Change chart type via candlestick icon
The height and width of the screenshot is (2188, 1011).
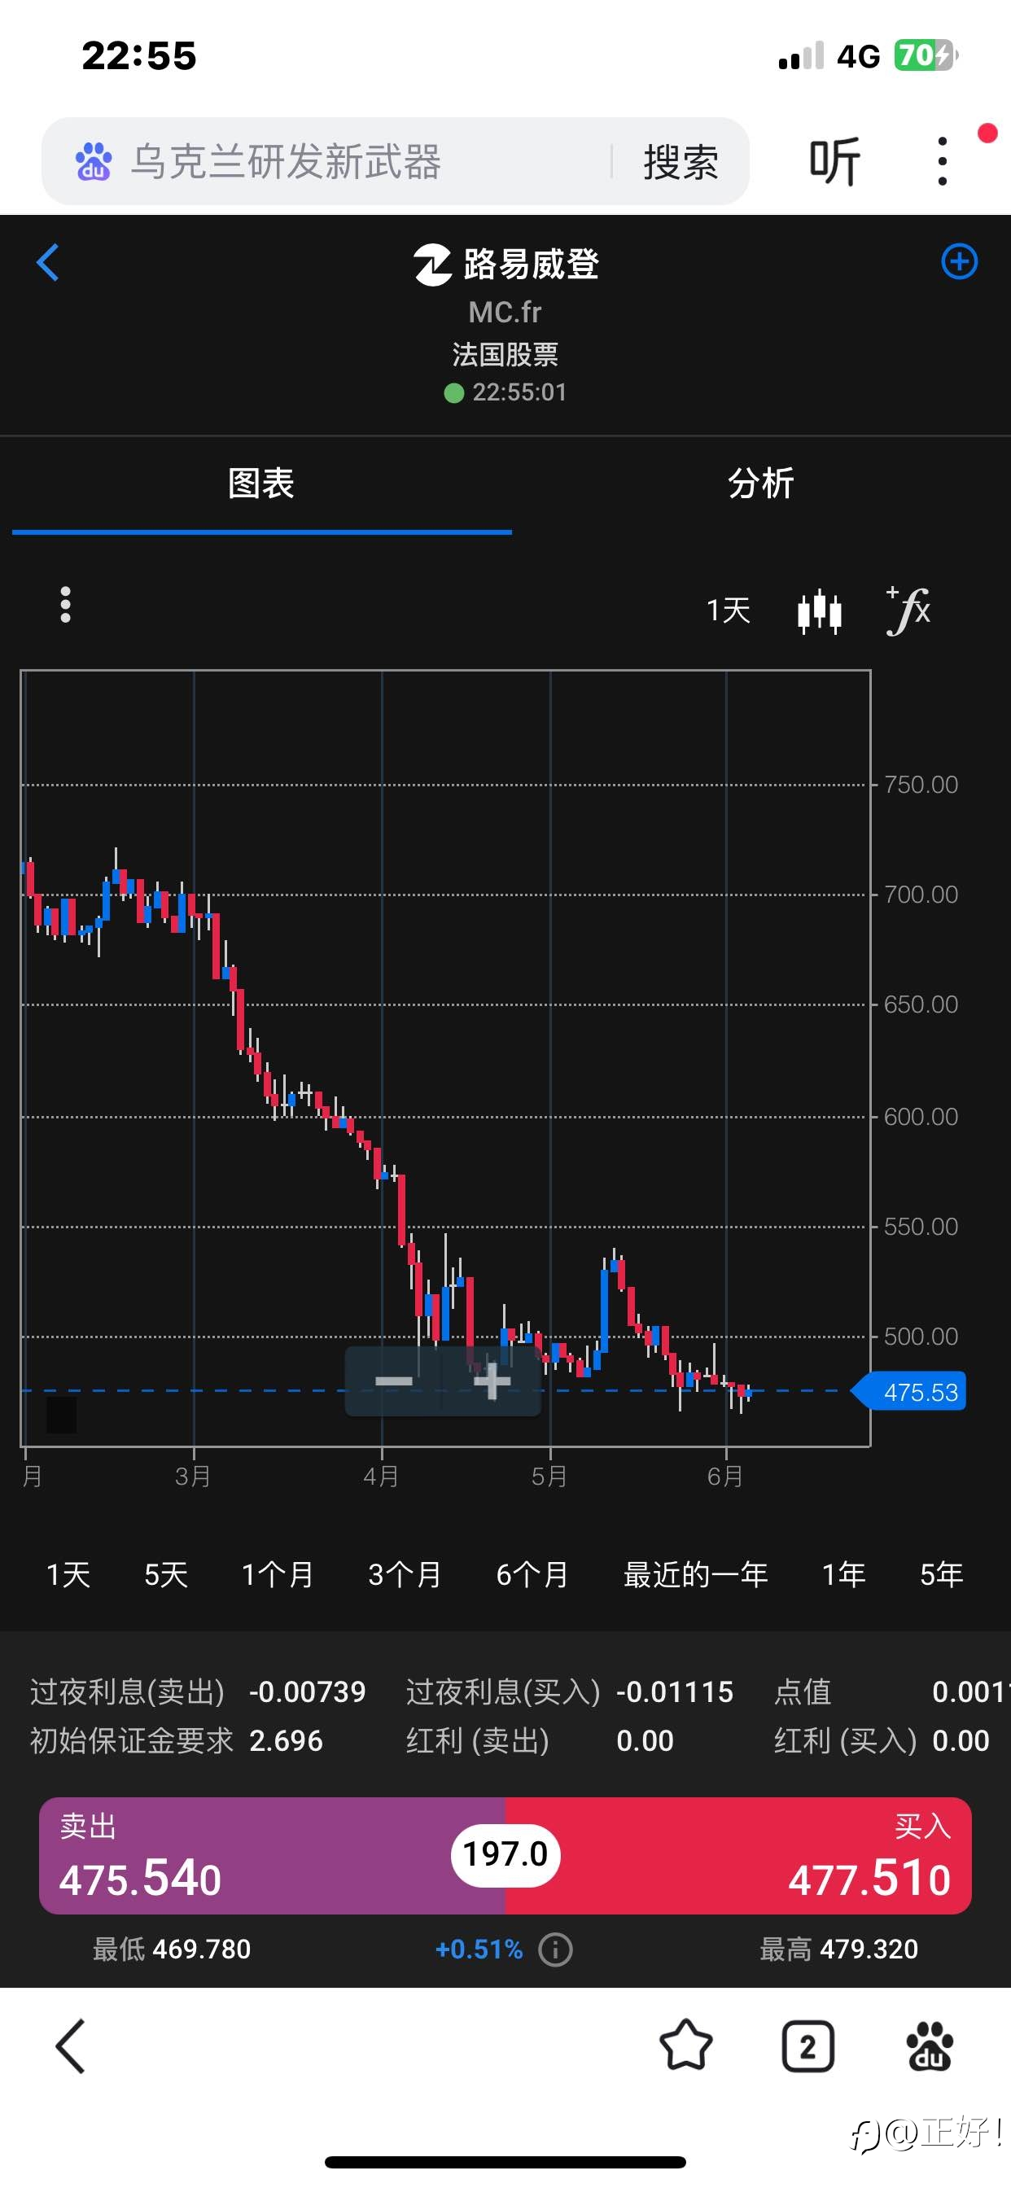pos(819,610)
